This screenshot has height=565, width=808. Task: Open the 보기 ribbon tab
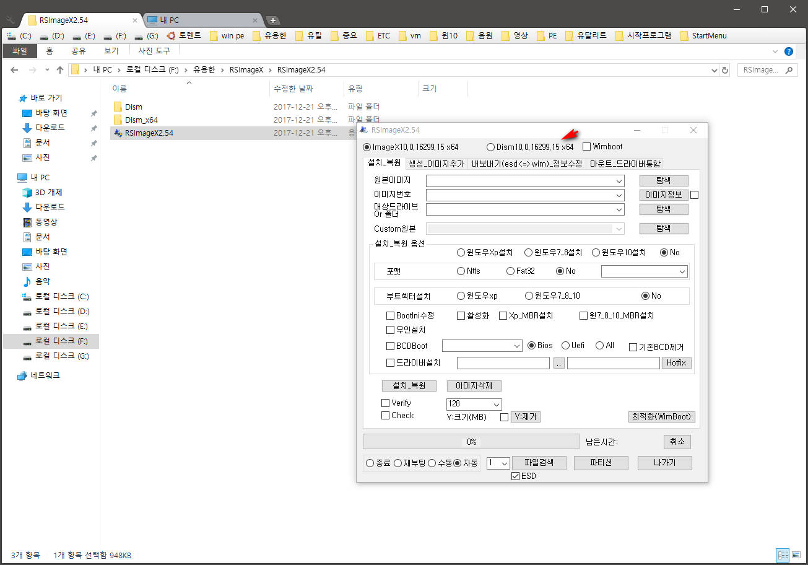(x=111, y=51)
